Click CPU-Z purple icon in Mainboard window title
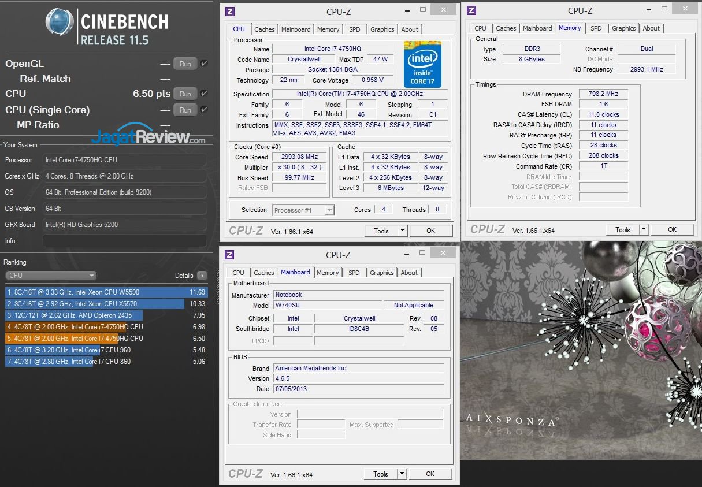702x487 pixels. (229, 255)
